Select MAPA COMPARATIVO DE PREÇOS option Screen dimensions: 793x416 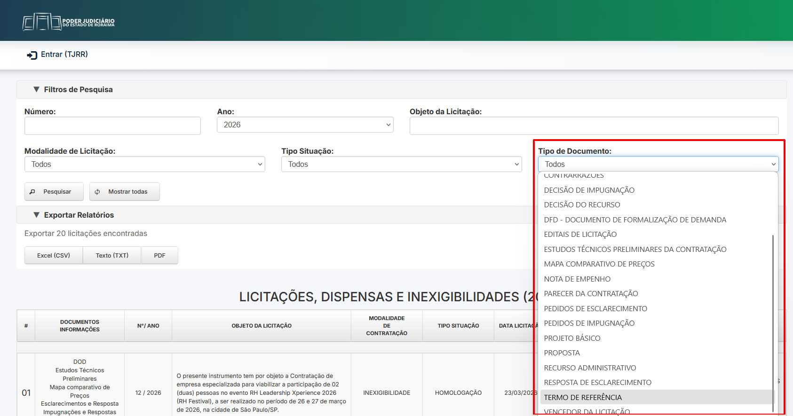pyautogui.click(x=599, y=264)
